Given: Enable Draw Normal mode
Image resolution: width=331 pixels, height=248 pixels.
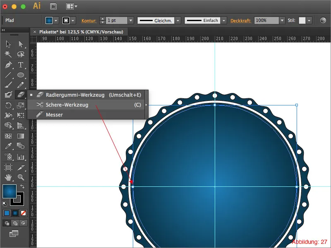Looking at the screenshot, I should 7,223.
